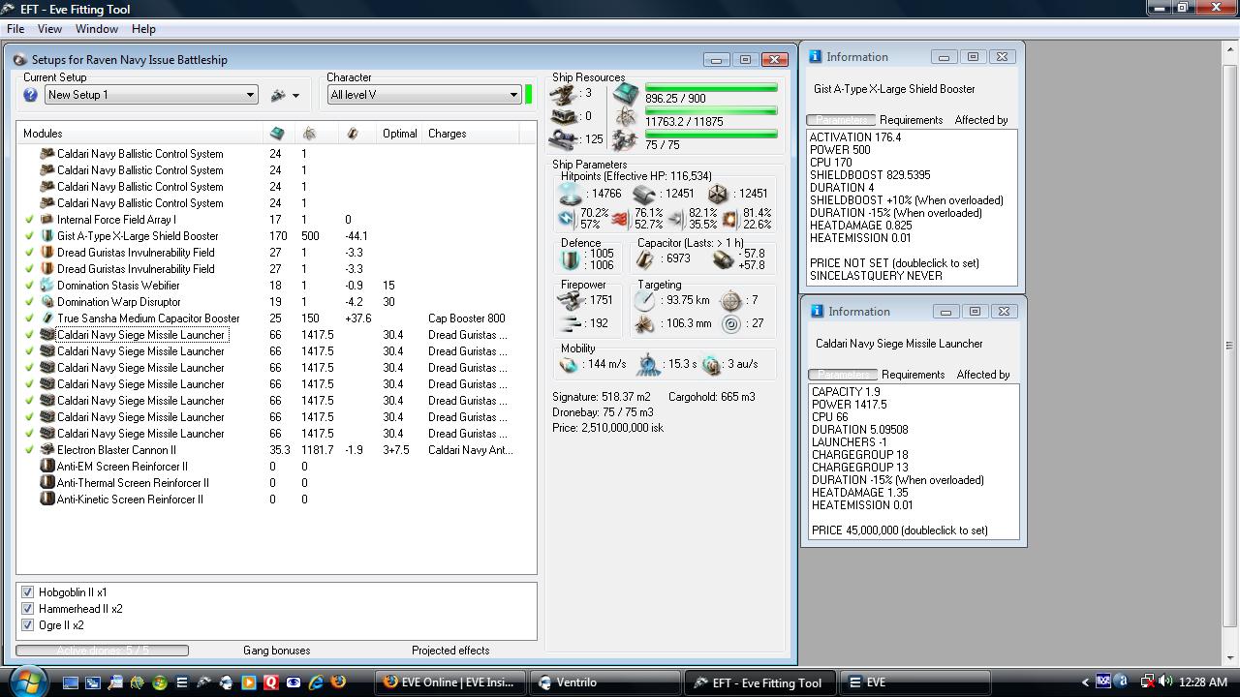The width and height of the screenshot is (1240, 697).
Task: Open the ship icon dropdown arrow
Action: (295, 96)
